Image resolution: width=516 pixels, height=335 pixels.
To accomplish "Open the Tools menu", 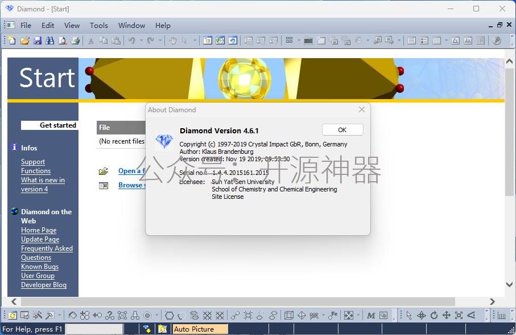I will click(99, 26).
